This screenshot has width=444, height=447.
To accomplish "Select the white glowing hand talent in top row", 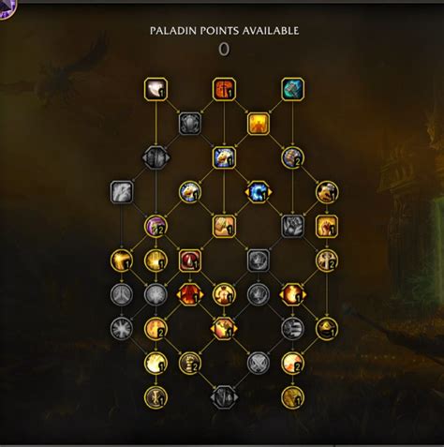I will pyautogui.click(x=155, y=89).
